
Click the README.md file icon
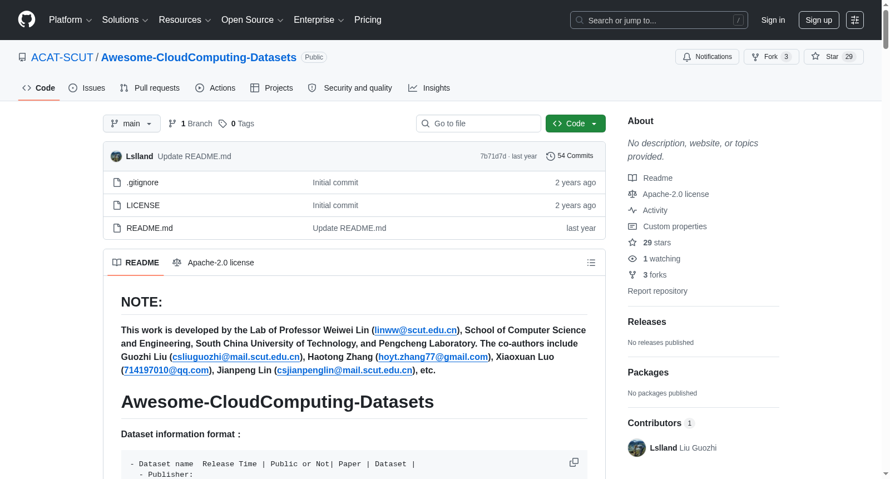117,228
